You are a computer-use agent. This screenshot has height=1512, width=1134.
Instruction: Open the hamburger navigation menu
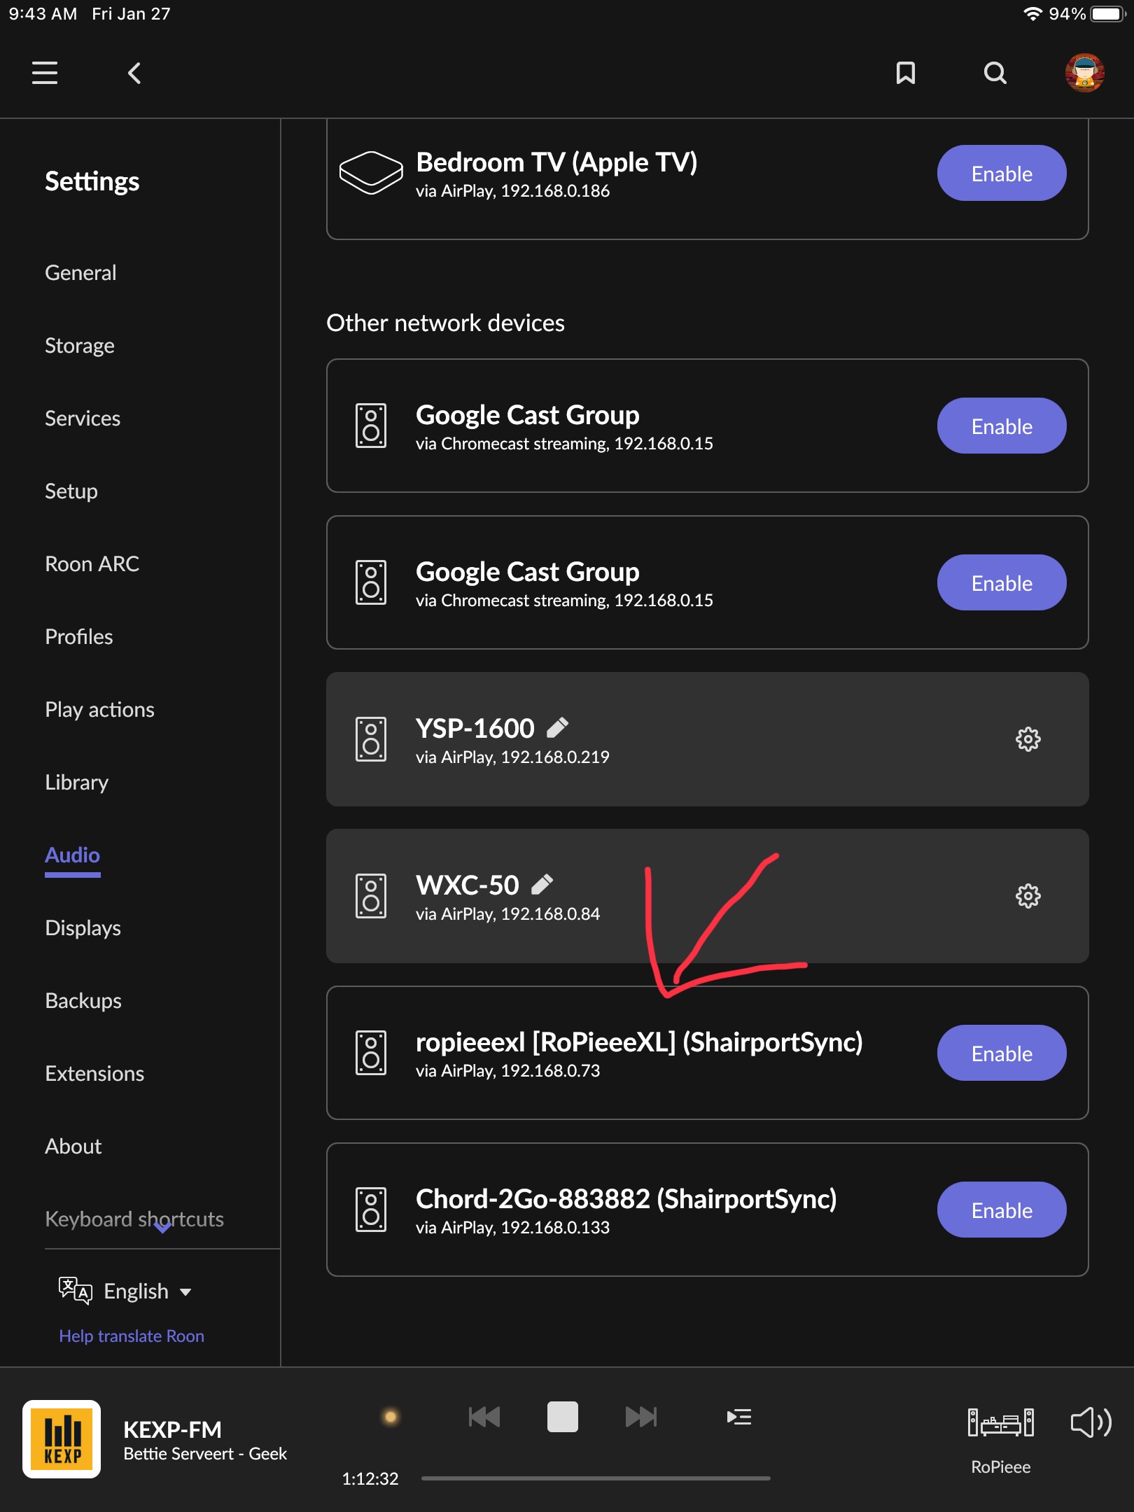pyautogui.click(x=44, y=73)
